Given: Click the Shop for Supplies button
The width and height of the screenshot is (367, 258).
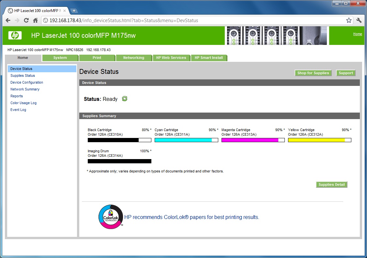Looking at the screenshot, I should pos(313,73).
